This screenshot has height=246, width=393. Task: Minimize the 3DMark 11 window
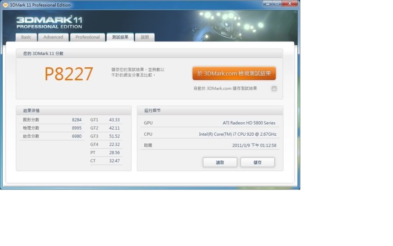click(268, 4)
